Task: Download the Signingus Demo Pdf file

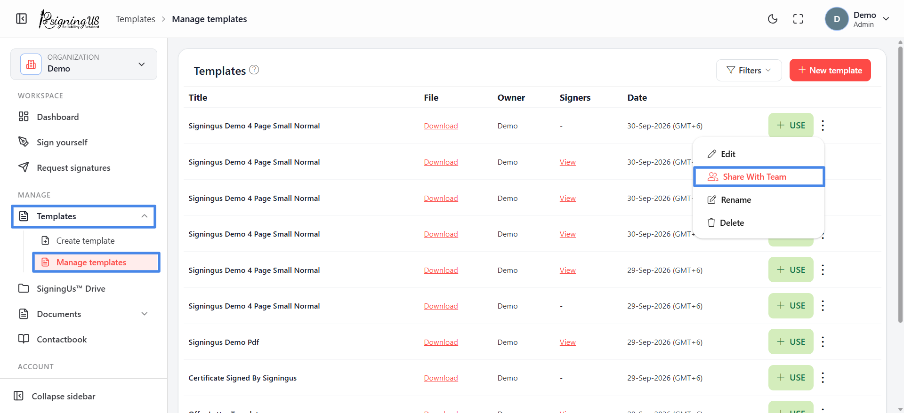Action: pyautogui.click(x=441, y=342)
